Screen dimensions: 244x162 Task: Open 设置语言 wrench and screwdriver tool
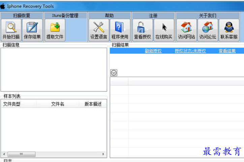click(99, 27)
